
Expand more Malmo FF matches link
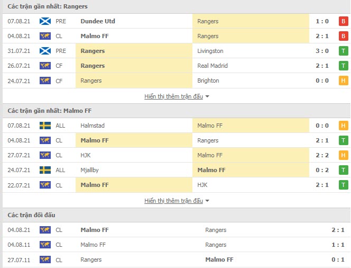[x=173, y=201]
